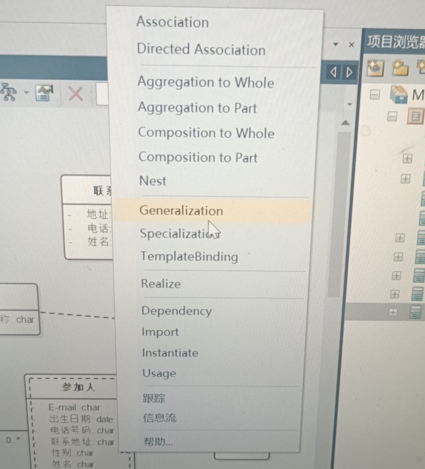Screen dimensions: 425x469
Task: Choose Dependency from the relationship menu
Action: tap(176, 311)
